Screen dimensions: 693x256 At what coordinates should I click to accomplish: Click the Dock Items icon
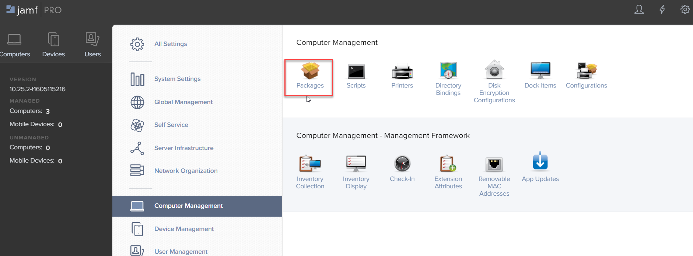(540, 71)
